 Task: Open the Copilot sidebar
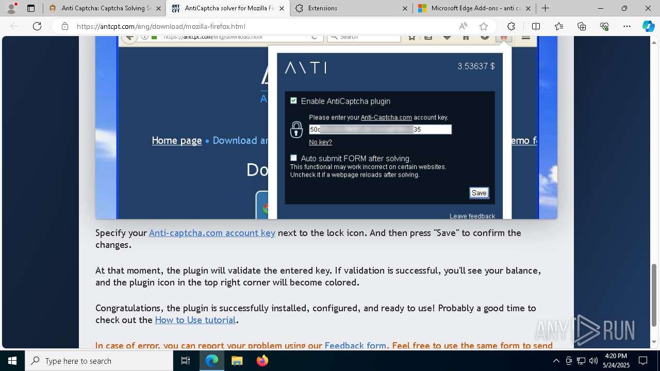pos(648,26)
